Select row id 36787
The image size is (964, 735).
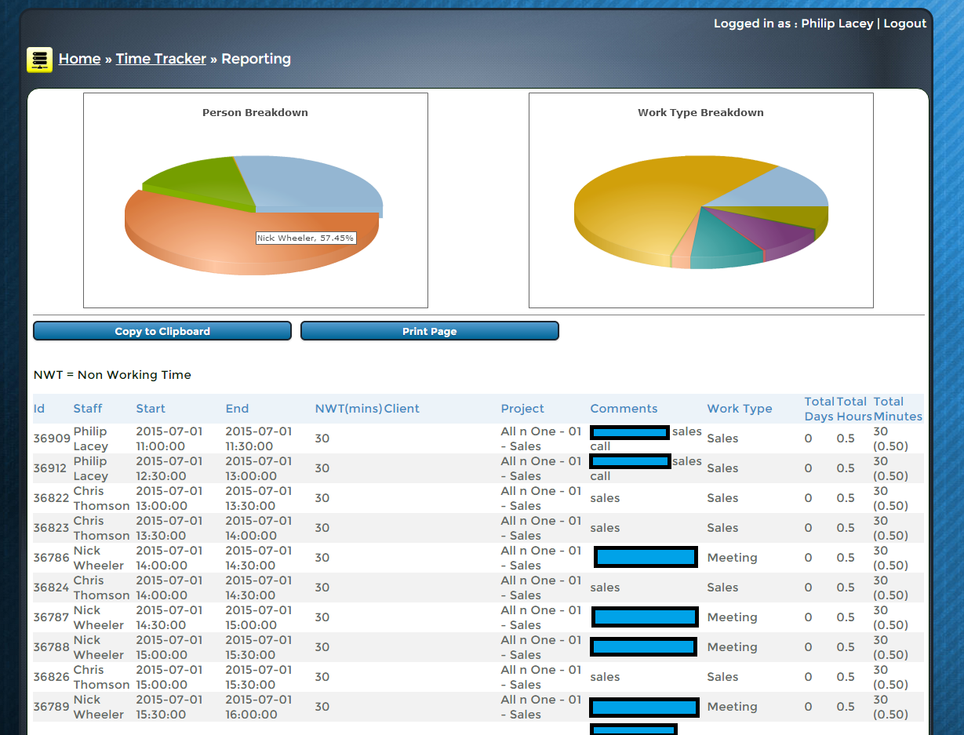[x=51, y=617]
